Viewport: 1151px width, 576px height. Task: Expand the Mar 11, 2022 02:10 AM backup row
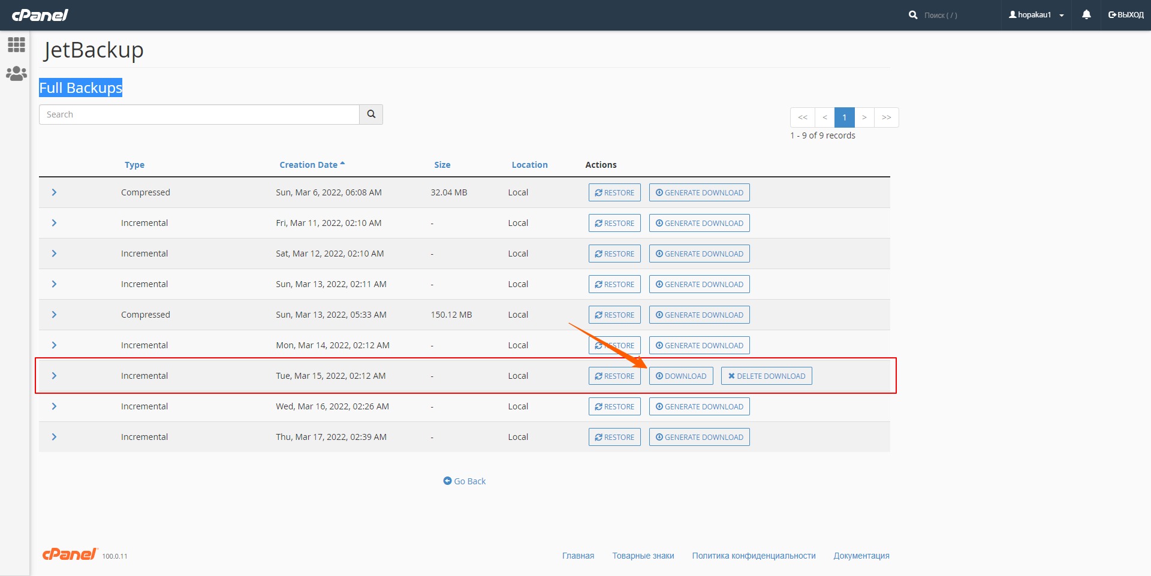(x=54, y=223)
